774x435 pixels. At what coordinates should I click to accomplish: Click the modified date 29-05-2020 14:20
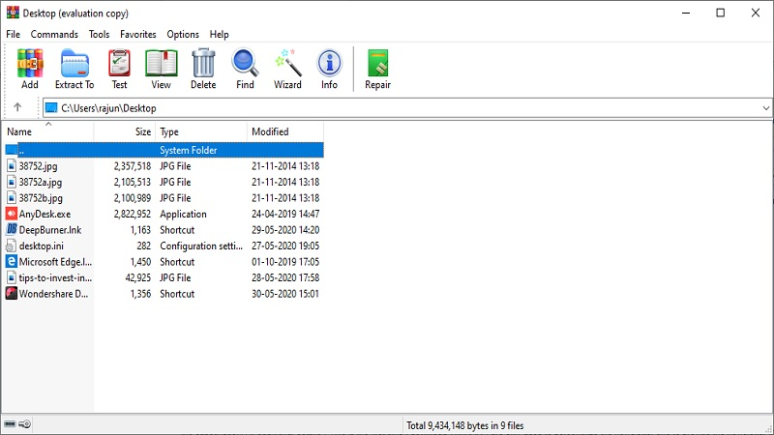click(285, 230)
